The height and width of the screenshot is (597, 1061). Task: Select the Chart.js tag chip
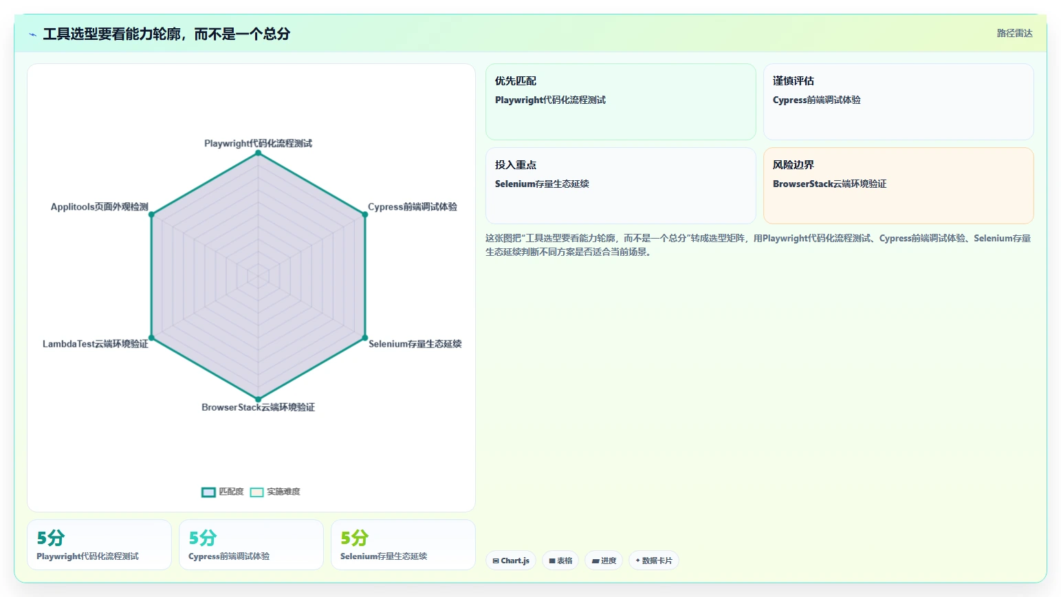click(511, 561)
